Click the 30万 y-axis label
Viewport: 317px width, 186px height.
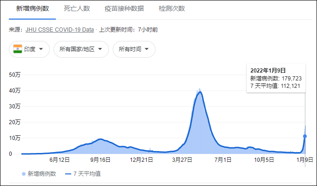click(15, 106)
